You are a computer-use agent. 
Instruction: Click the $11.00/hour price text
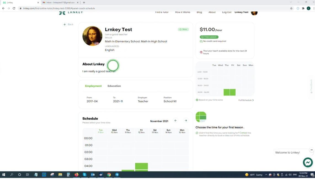coord(211,30)
